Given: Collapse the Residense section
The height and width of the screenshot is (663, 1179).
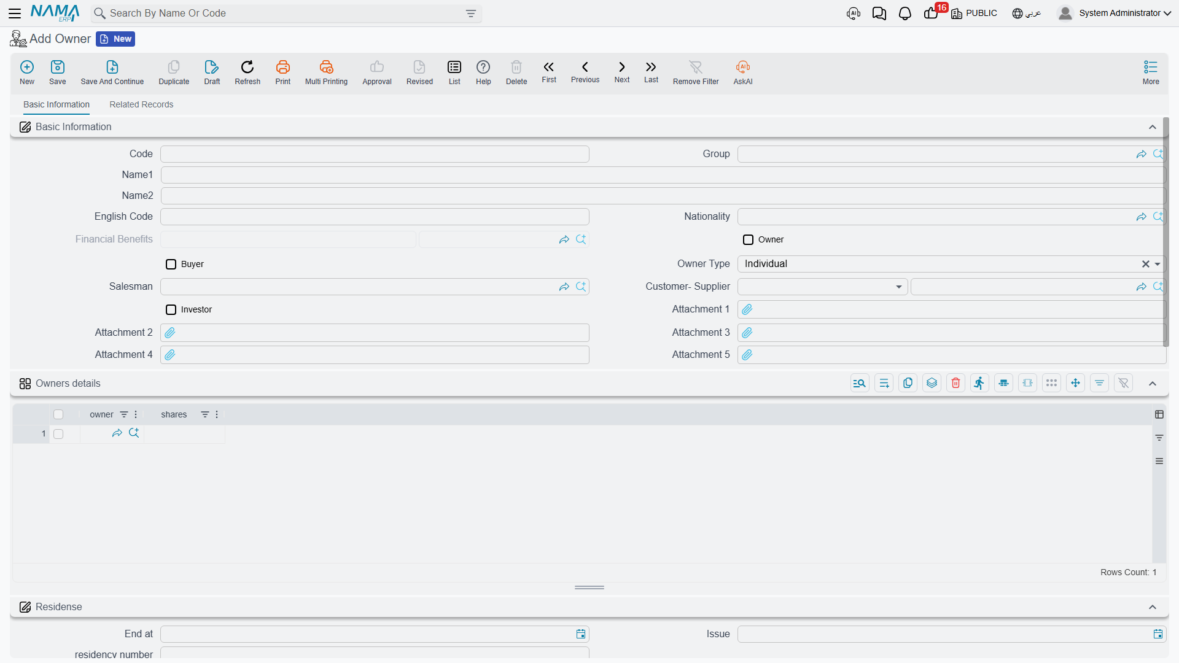Looking at the screenshot, I should [x=1153, y=607].
